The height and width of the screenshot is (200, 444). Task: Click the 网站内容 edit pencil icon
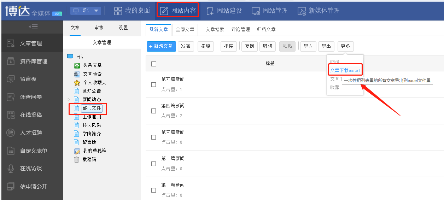tap(164, 11)
